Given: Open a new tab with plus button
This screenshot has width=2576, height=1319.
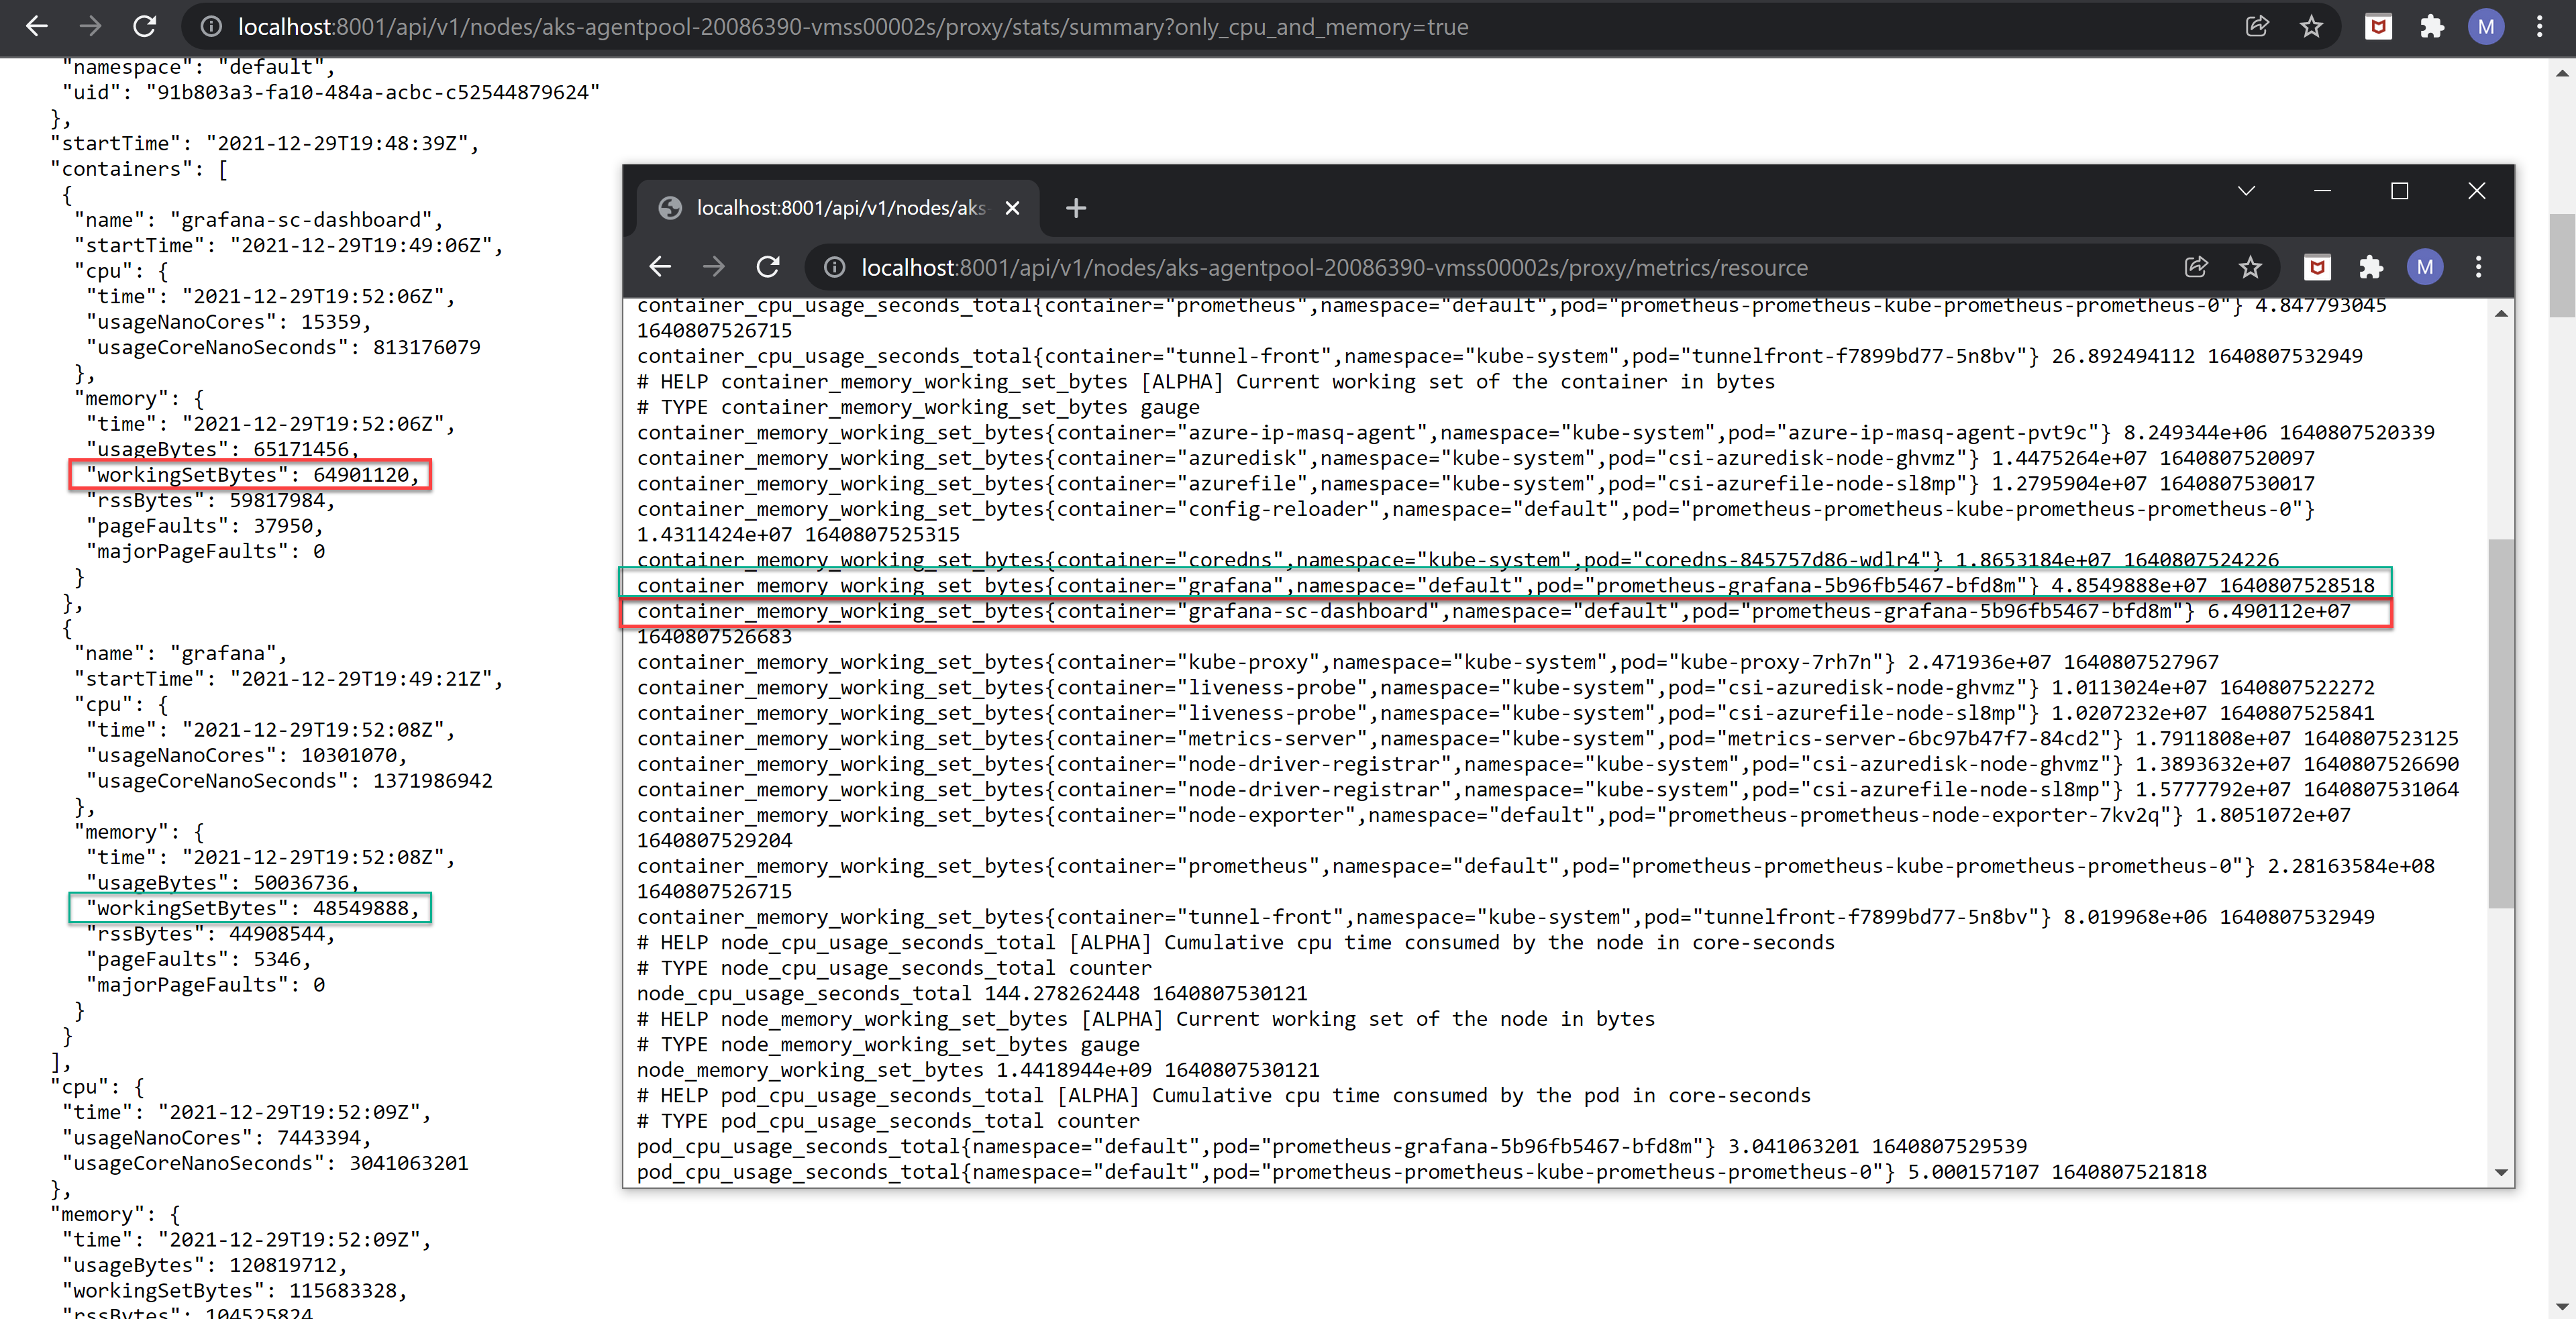Looking at the screenshot, I should coord(1076,208).
